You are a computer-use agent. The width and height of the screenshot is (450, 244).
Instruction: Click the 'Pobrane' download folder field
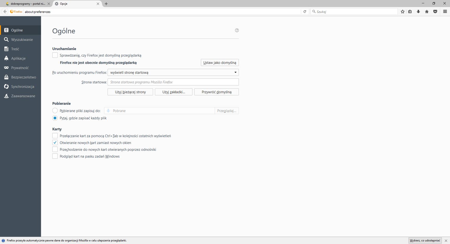159,111
